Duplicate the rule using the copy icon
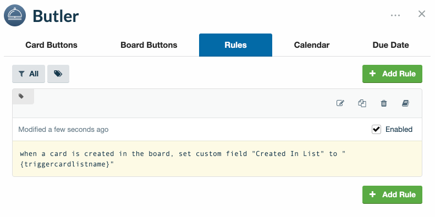 [362, 103]
